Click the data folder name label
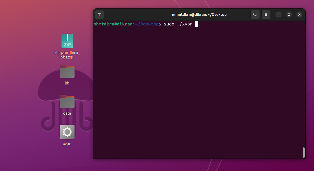314x171 pixels. [67, 113]
